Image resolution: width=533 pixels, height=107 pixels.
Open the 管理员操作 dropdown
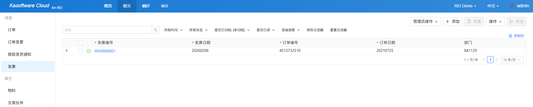tap(426, 21)
